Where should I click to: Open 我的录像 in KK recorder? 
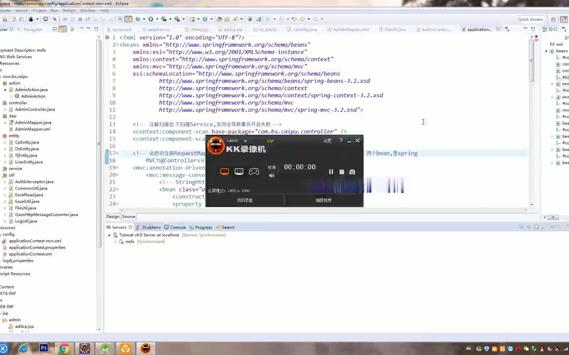[x=245, y=200]
